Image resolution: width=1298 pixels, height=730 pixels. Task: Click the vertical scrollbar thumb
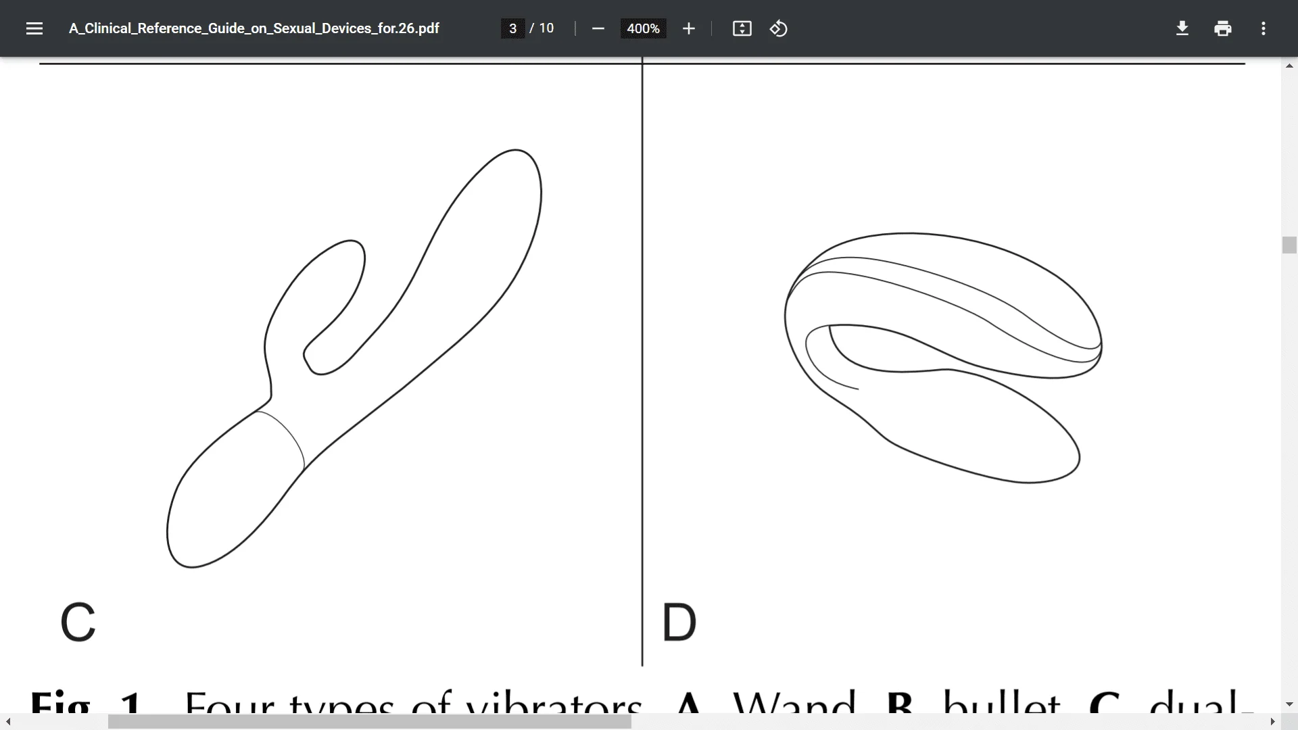(1289, 245)
